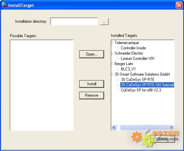Click the Installed Targets scroll left arrow
This screenshot has width=184, height=151.
coord(114,127)
